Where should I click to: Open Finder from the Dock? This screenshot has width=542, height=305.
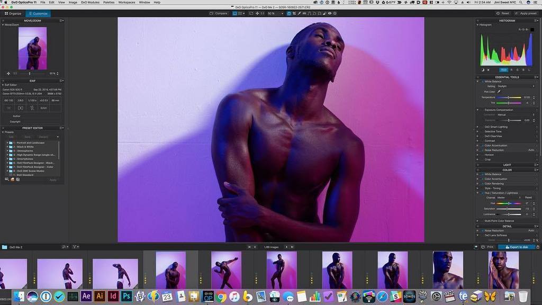coord(19,297)
